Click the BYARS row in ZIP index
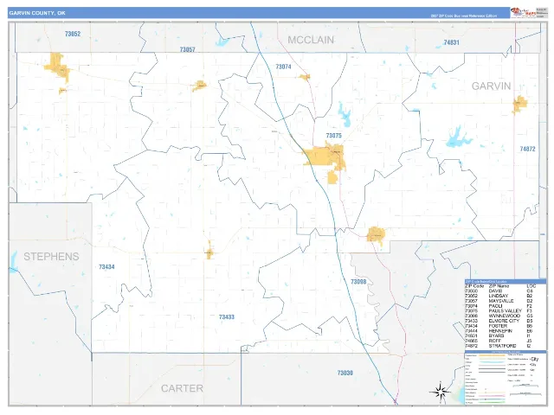Viewport: 554px width, 415px height. pos(500,336)
